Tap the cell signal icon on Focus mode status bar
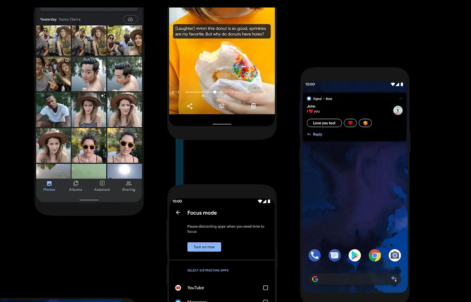 (265, 202)
